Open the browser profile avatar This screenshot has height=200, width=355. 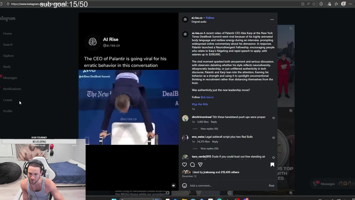point(343,4)
